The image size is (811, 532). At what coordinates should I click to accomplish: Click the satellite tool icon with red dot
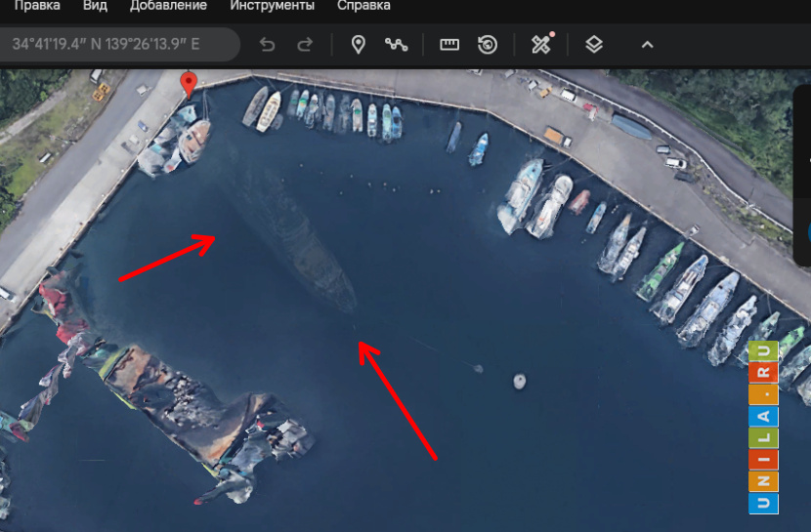[541, 45]
